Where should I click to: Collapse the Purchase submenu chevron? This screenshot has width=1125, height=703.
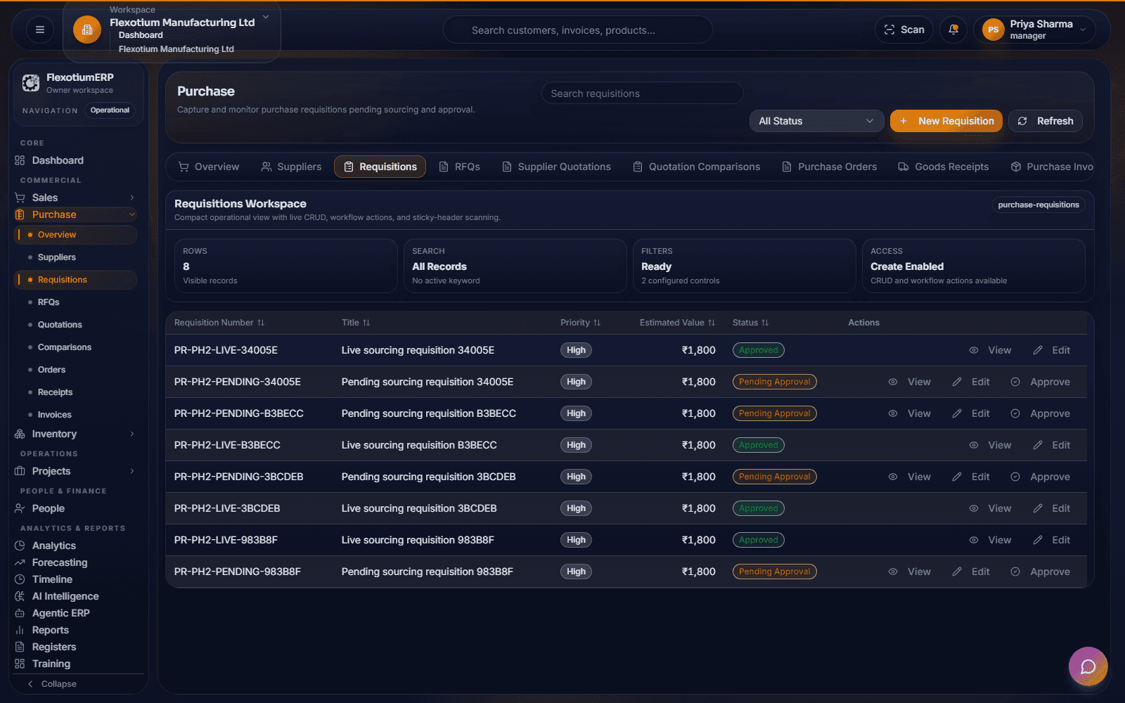coord(132,214)
